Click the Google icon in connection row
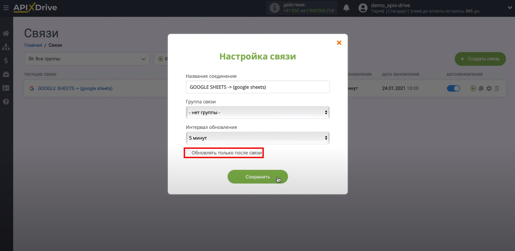Screen dimensions: 515x251 pos(32,88)
